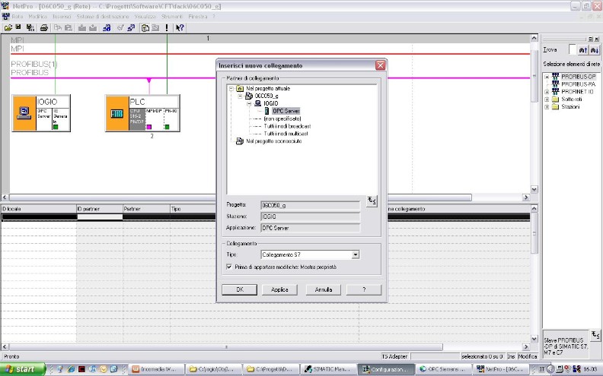Expand the PROFINET IO catalog node
The image size is (603, 376).
click(x=547, y=92)
